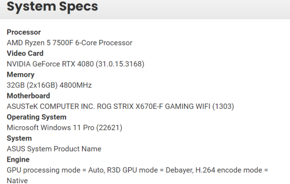Select the System label
The width and height of the screenshot is (290, 184).
pyautogui.click(x=19, y=138)
